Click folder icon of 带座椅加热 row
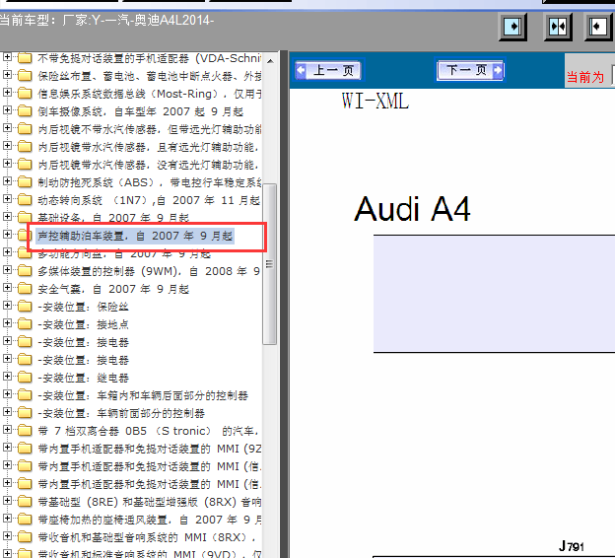The image size is (615, 558). [25, 520]
